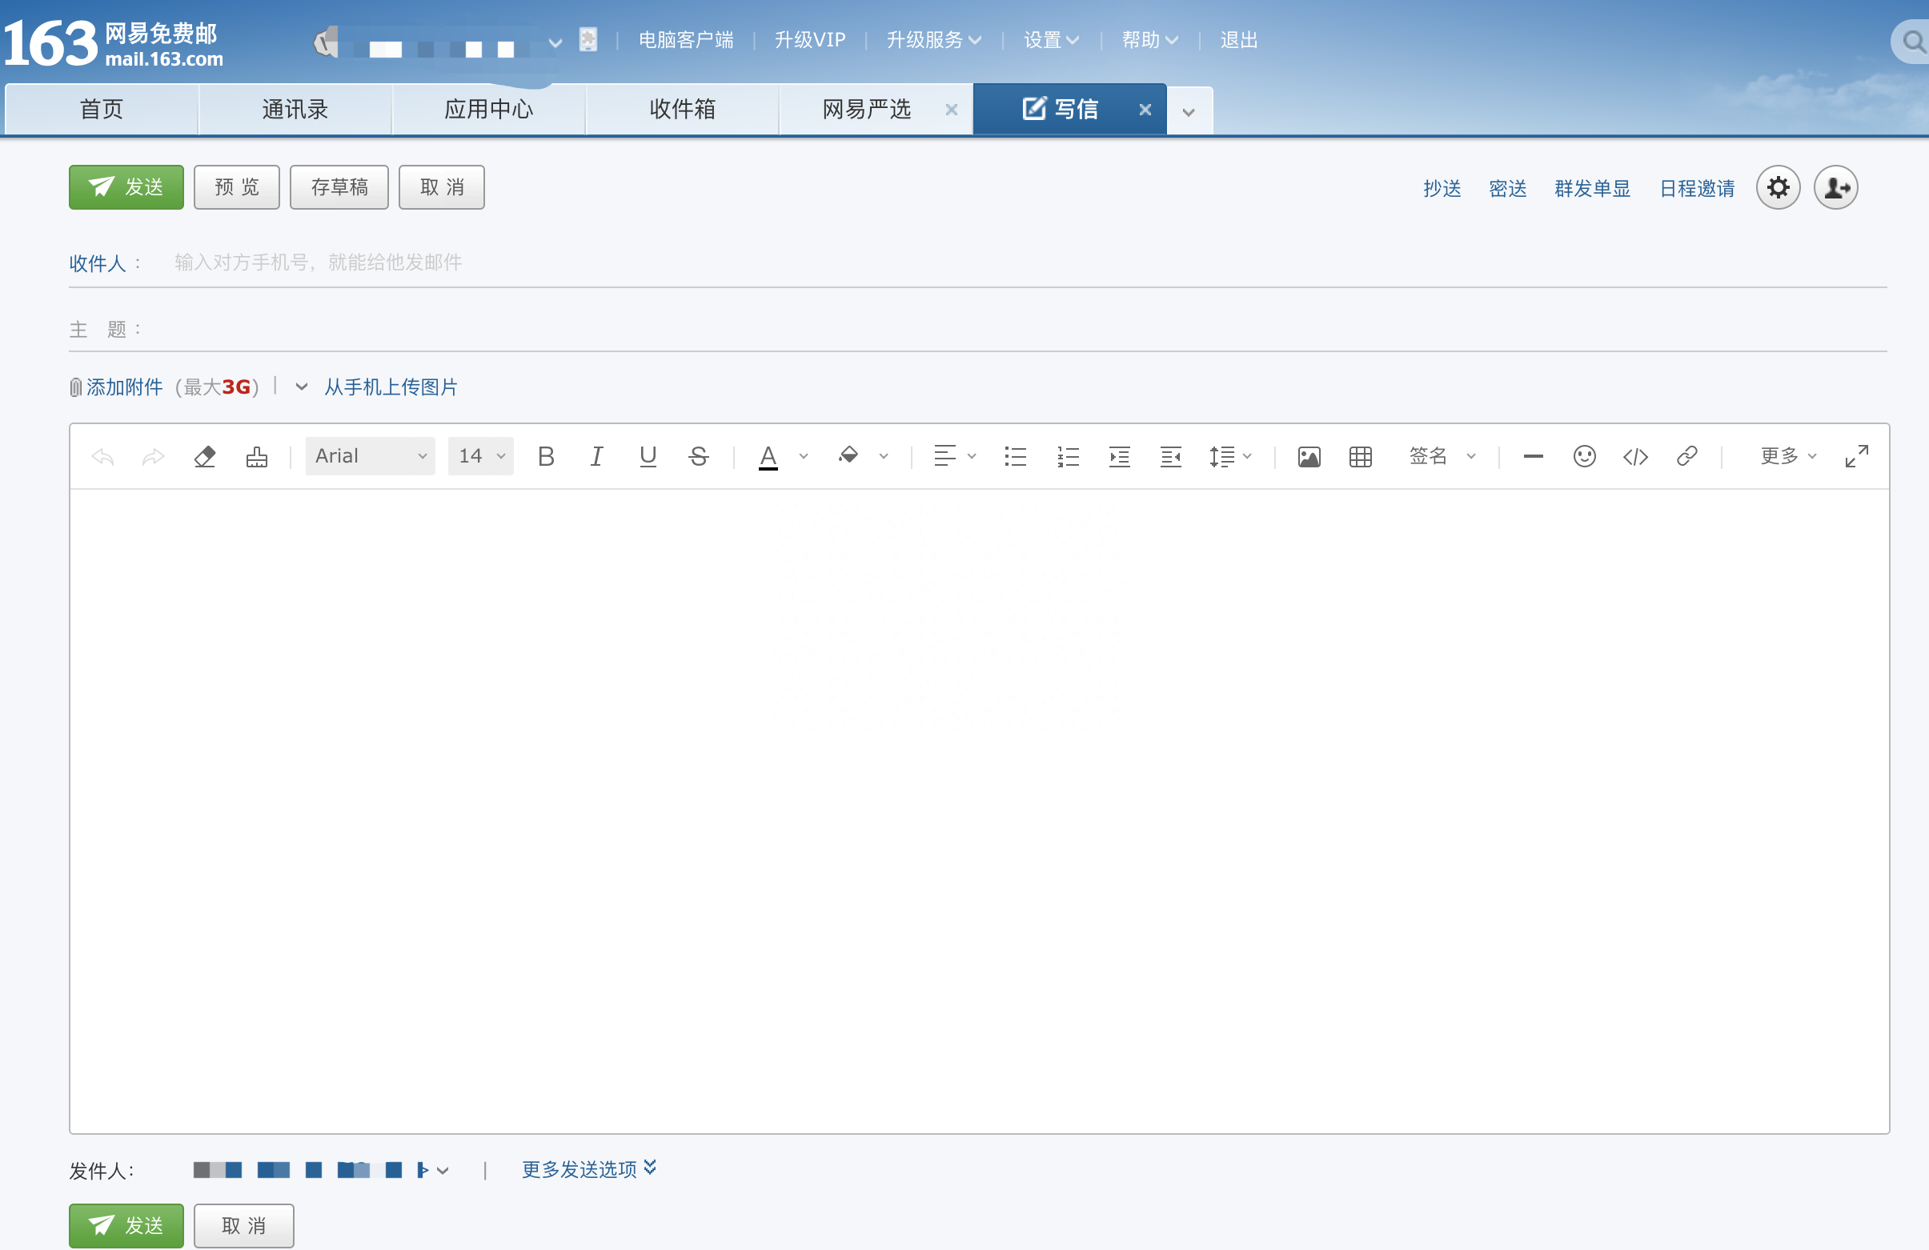Click the 添加附件 add attachment link

coord(124,387)
